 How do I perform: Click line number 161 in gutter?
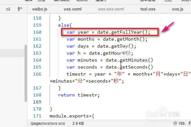pos(37,39)
